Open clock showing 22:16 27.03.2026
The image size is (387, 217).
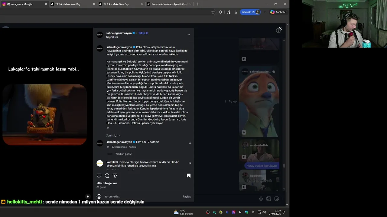(275, 212)
